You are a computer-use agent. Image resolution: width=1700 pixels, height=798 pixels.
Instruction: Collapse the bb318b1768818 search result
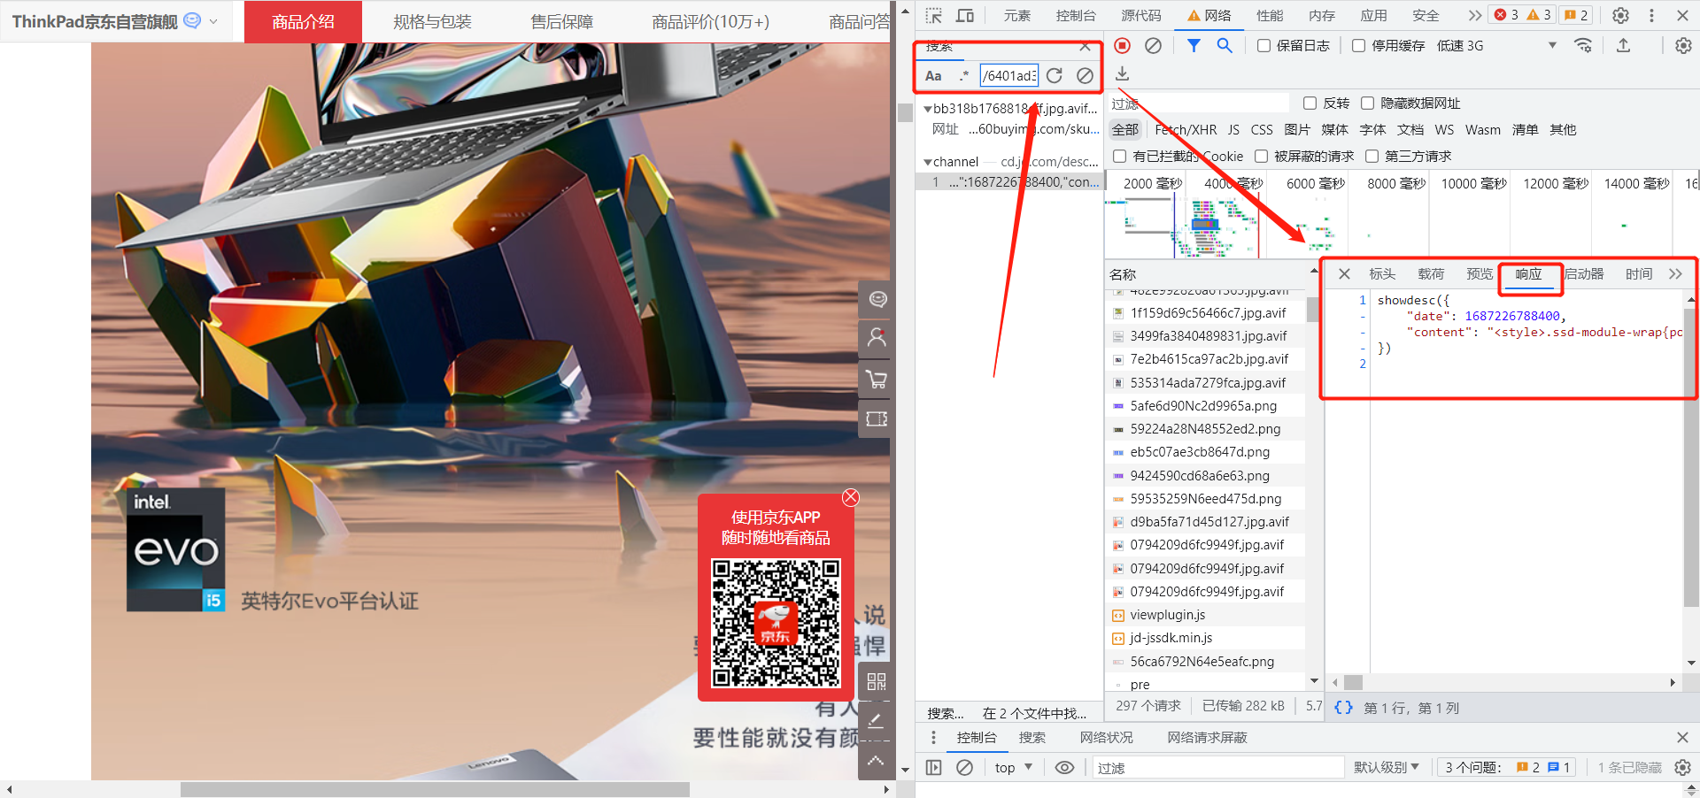[927, 109]
